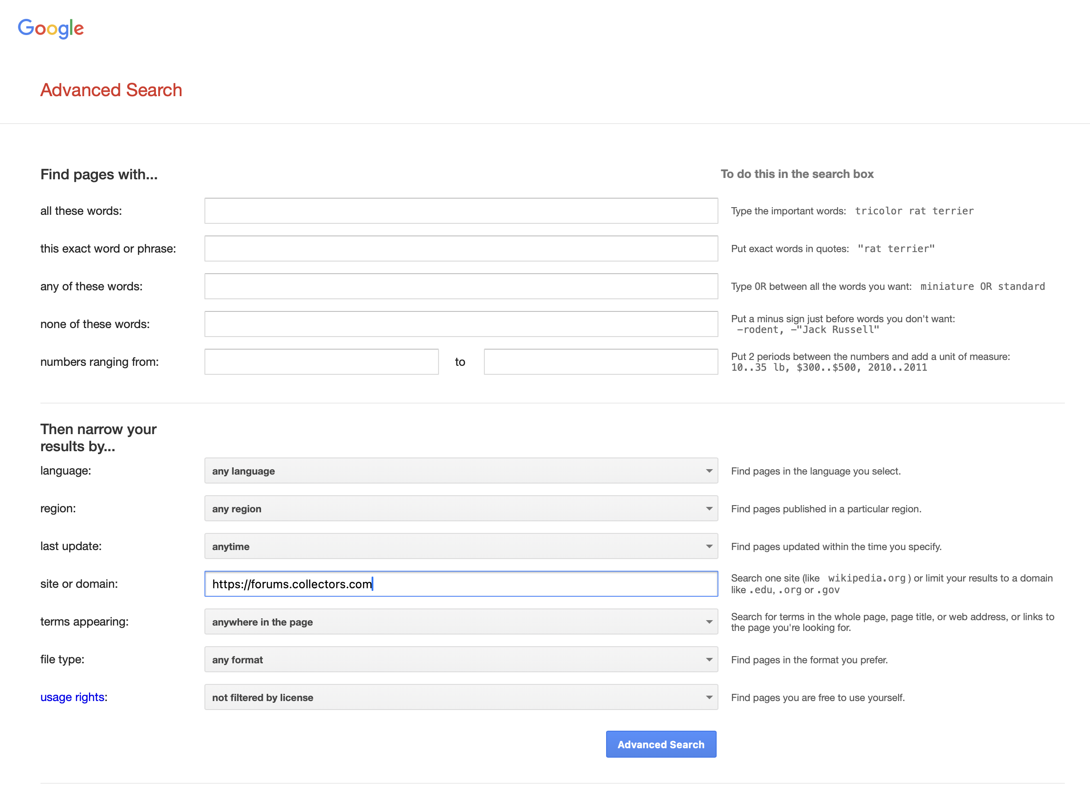The width and height of the screenshot is (1090, 799).
Task: Expand the region dropdown arrow
Action: [x=709, y=508]
